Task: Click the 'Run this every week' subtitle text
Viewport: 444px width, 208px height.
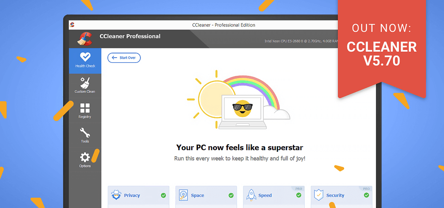Action: 240,158
